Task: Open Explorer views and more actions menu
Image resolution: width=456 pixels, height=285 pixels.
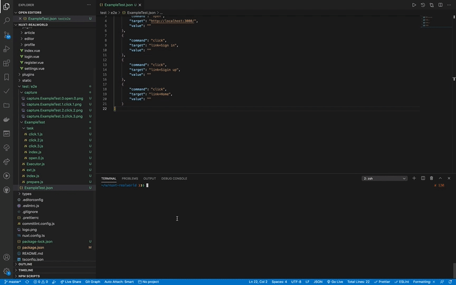Action: 89,5
